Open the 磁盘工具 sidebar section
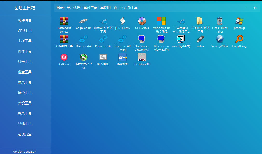 click(25, 72)
